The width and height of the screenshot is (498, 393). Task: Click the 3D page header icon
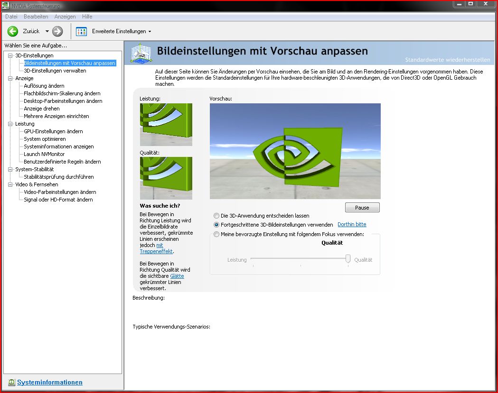coord(141,53)
